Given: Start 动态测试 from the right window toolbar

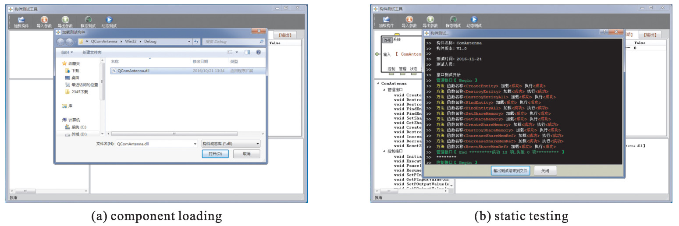Looking at the screenshot, I should point(474,20).
